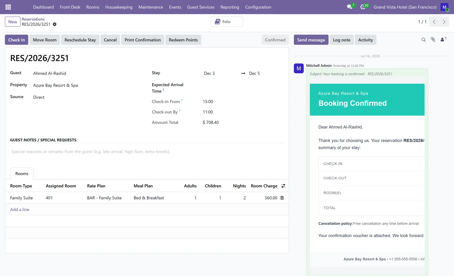The height and width of the screenshot is (276, 454).
Task: Open the Housekeeping menu
Action: [x=119, y=7]
